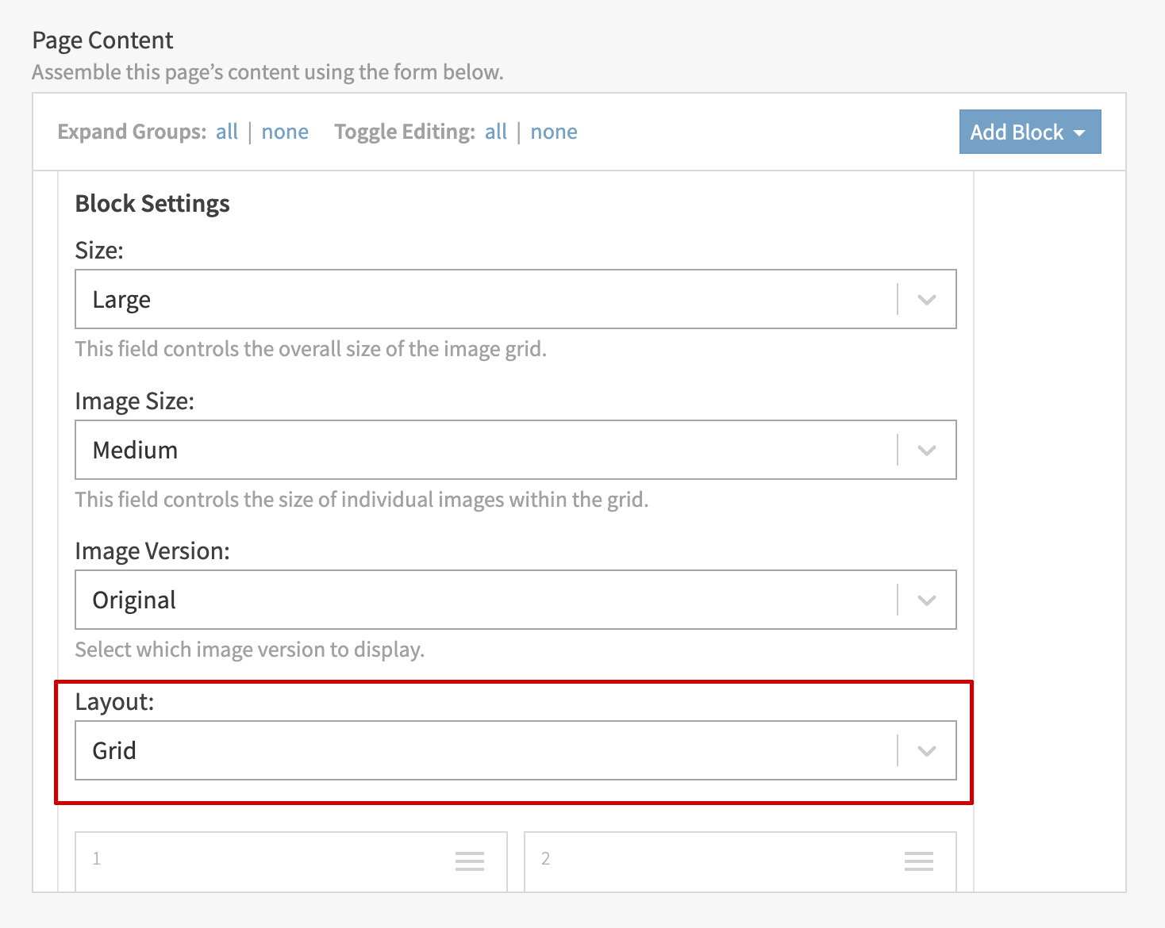Screen dimensions: 1165x928
Task: Click the chevron arrow in the Size field
Action: (926, 300)
